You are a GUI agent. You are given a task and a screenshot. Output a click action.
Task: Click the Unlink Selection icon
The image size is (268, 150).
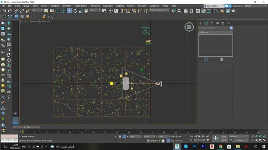[22, 11]
